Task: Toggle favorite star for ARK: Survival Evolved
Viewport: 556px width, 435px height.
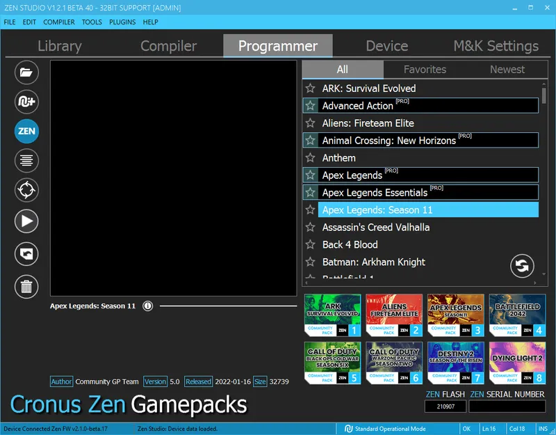Action: (310, 88)
